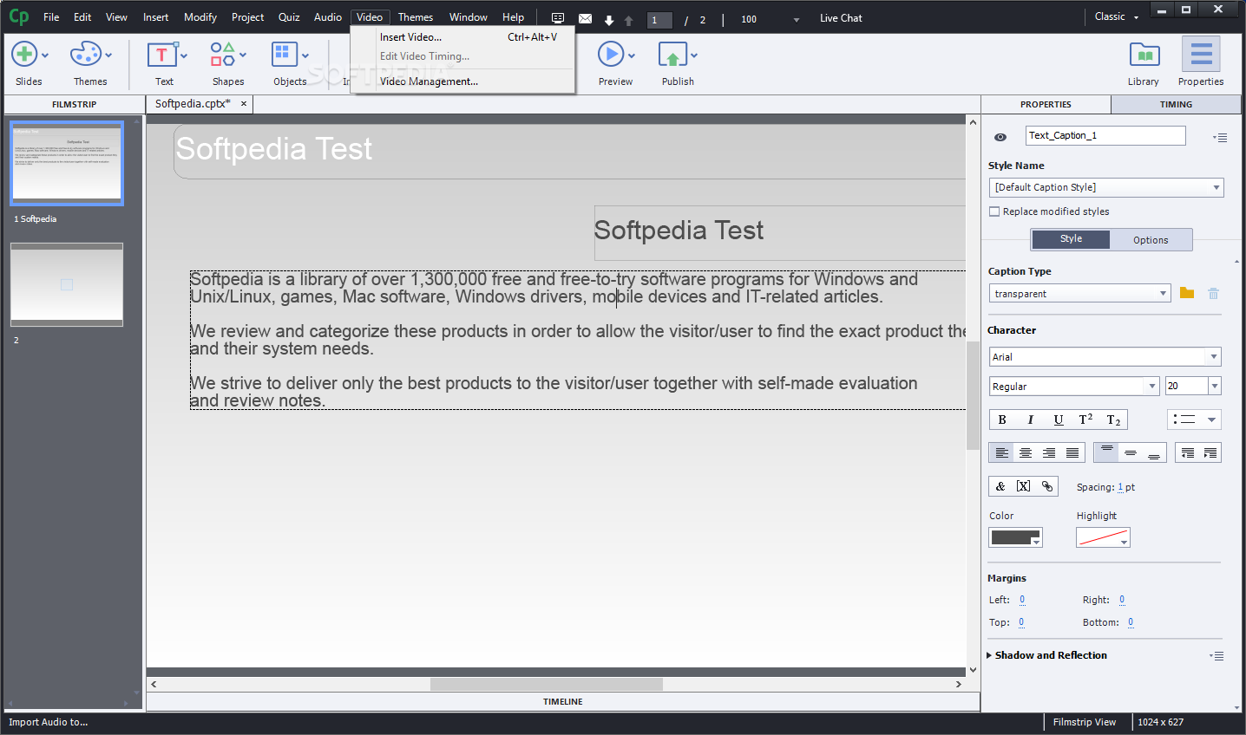Image resolution: width=1246 pixels, height=735 pixels.
Task: Click the Text_Caption_1 name field
Action: pos(1105,135)
